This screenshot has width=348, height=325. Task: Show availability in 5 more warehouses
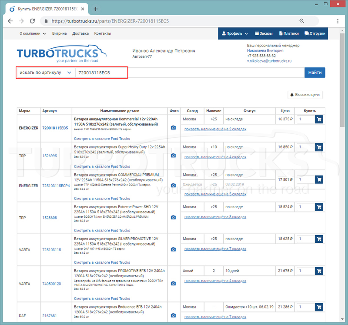(x=215, y=194)
